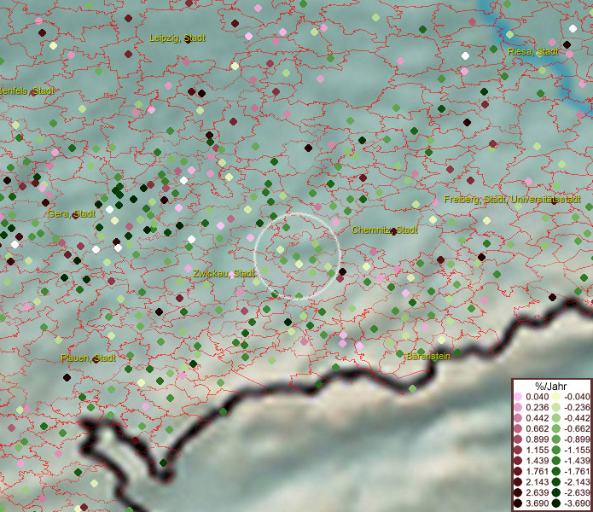Viewport: 593px width, 512px height.
Task: Pick the -2.143 legend color swatch
Action: pos(556,482)
